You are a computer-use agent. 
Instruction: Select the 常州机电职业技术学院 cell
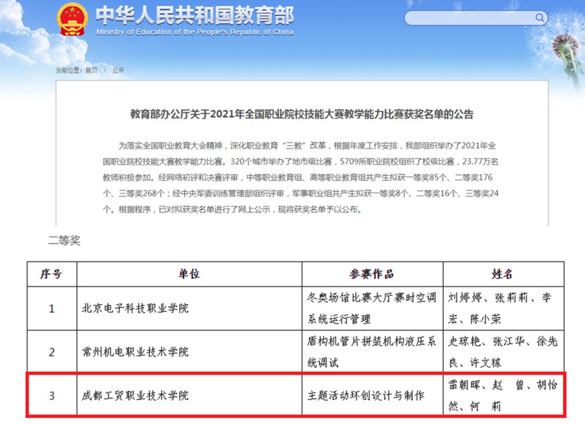tap(189, 352)
